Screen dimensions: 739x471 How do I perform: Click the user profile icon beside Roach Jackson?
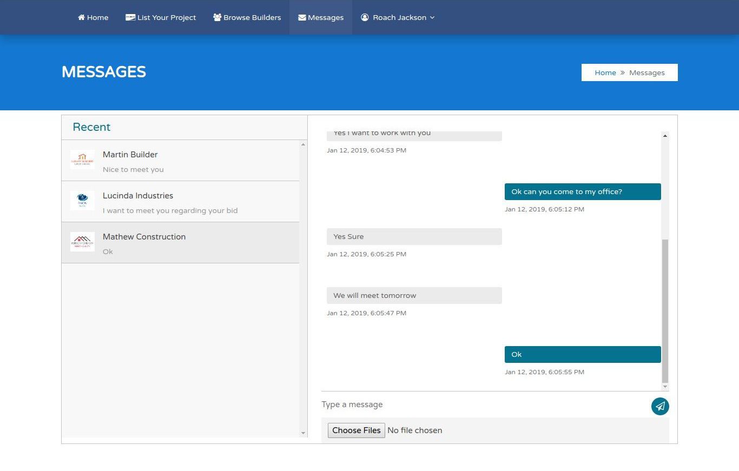[x=365, y=17]
